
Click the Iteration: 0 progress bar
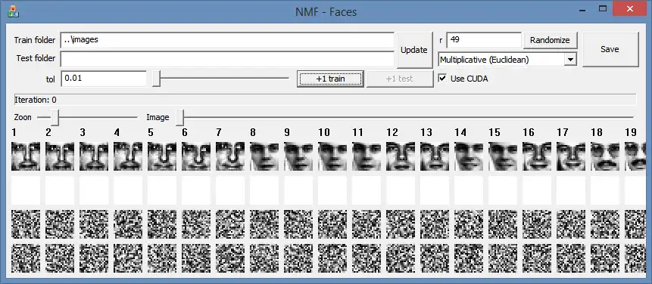pos(325,100)
